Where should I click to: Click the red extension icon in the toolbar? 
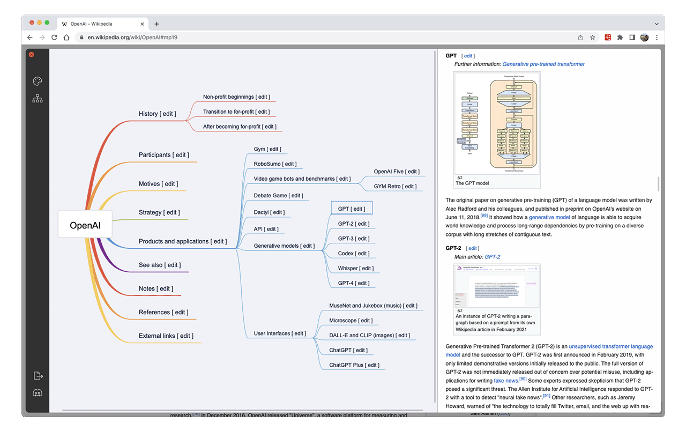click(x=608, y=38)
